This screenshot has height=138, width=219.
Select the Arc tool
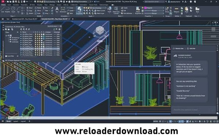[x=19, y=10]
